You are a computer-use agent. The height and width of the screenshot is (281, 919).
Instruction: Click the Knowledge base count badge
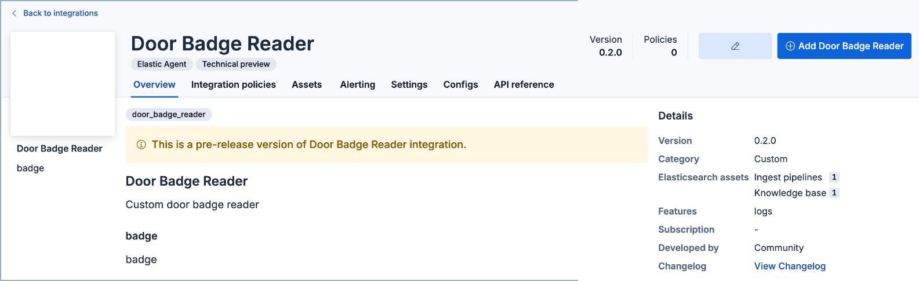(x=834, y=193)
